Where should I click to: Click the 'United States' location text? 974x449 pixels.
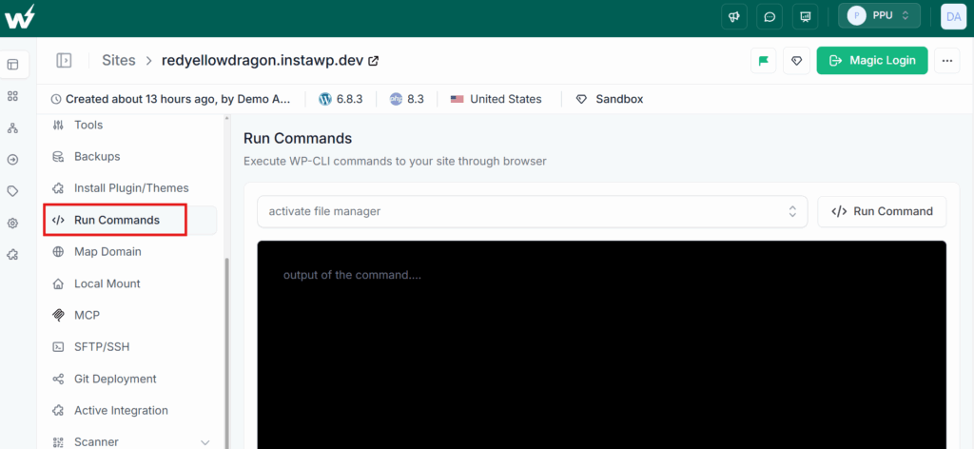pyautogui.click(x=506, y=99)
